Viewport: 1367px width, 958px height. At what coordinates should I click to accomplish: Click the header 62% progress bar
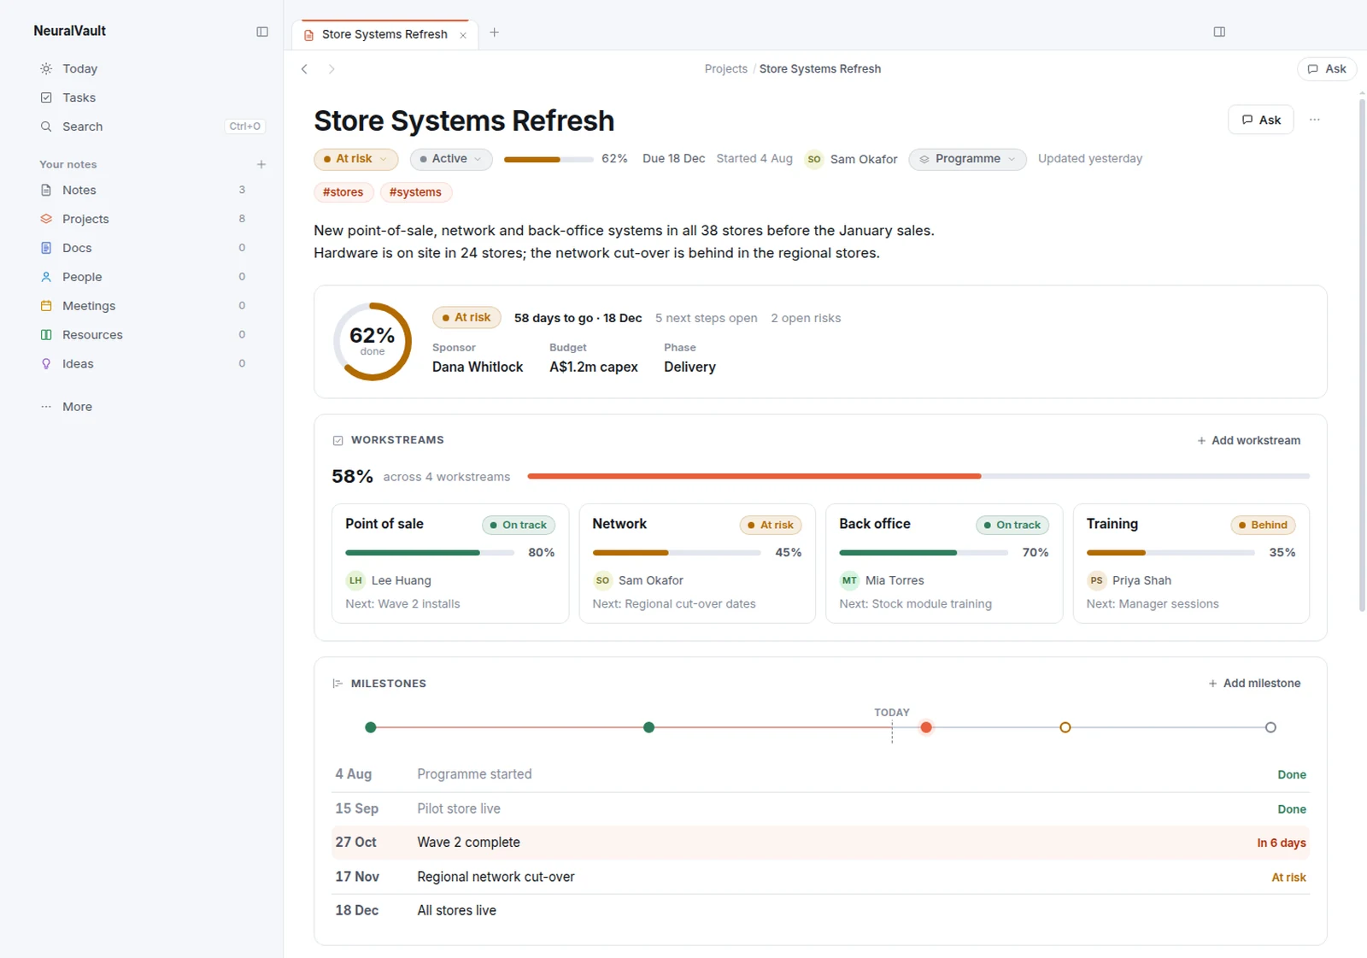coord(549,160)
